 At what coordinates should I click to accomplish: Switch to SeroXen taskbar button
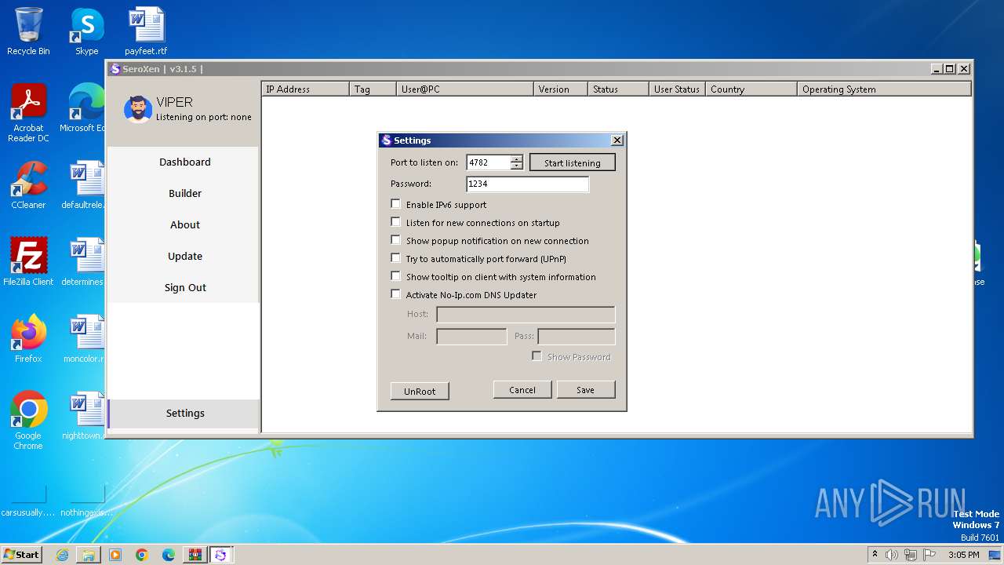pos(220,555)
